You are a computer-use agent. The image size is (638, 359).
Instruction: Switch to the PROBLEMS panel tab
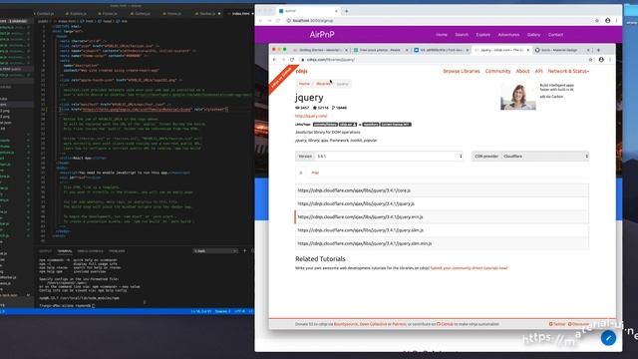coord(117,251)
